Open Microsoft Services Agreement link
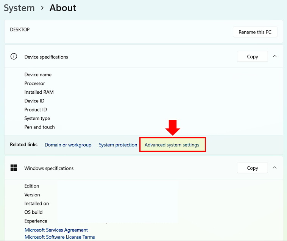Screen dimensions: 287x241 [56, 230]
